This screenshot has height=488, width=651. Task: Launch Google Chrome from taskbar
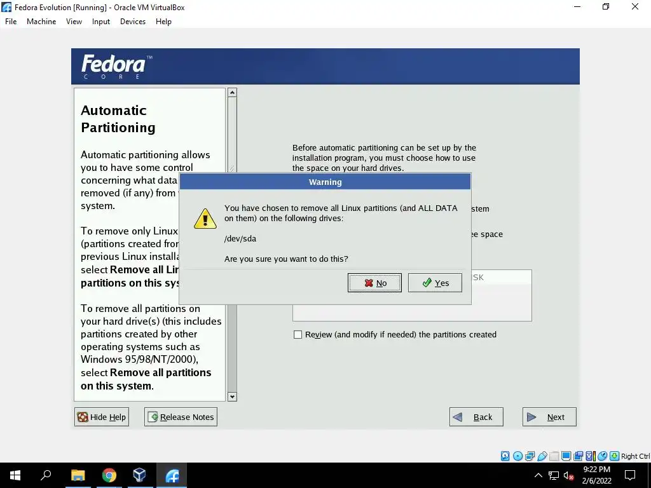pyautogui.click(x=109, y=475)
